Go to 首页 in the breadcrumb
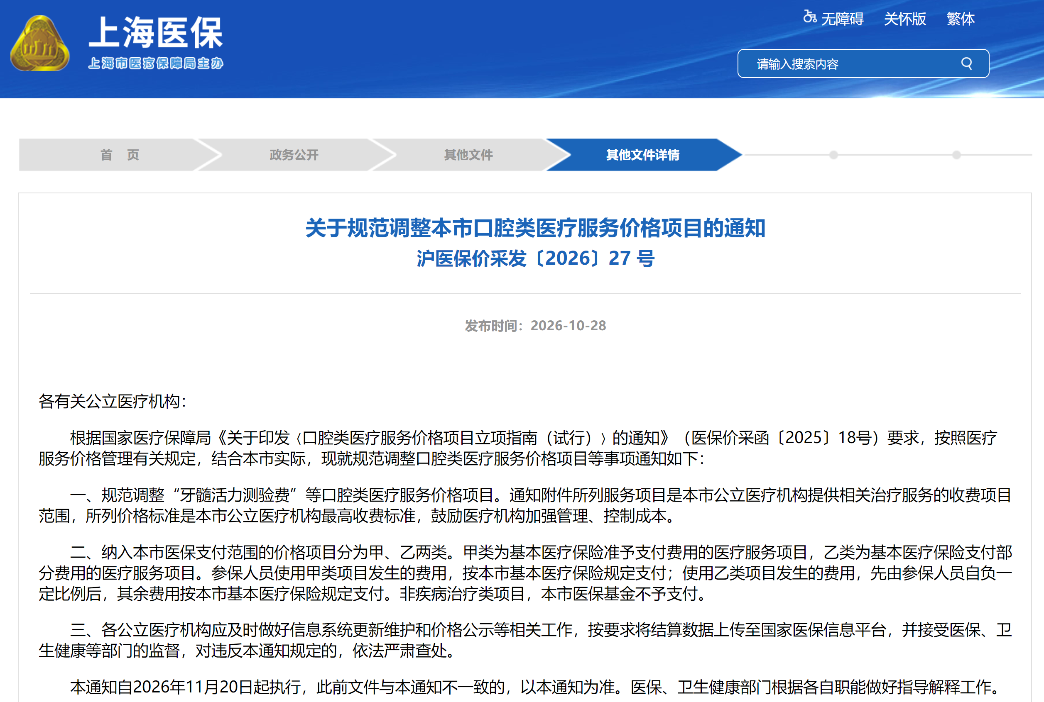 pos(120,155)
